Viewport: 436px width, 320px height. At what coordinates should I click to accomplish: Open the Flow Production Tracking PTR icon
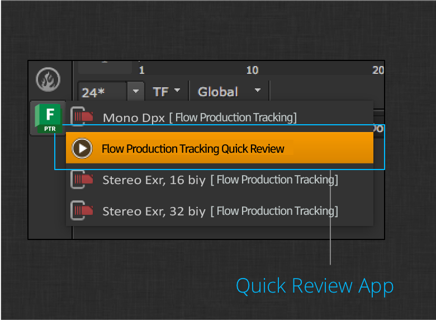point(49,118)
